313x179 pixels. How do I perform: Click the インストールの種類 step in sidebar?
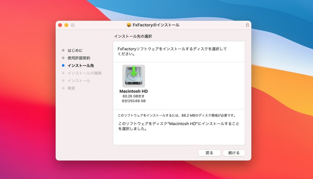coord(84,73)
